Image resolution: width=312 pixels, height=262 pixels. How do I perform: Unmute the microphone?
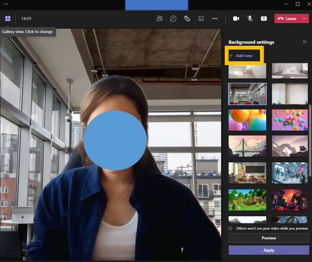(250, 18)
